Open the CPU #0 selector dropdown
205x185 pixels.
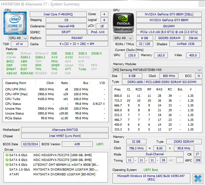[18, 38]
